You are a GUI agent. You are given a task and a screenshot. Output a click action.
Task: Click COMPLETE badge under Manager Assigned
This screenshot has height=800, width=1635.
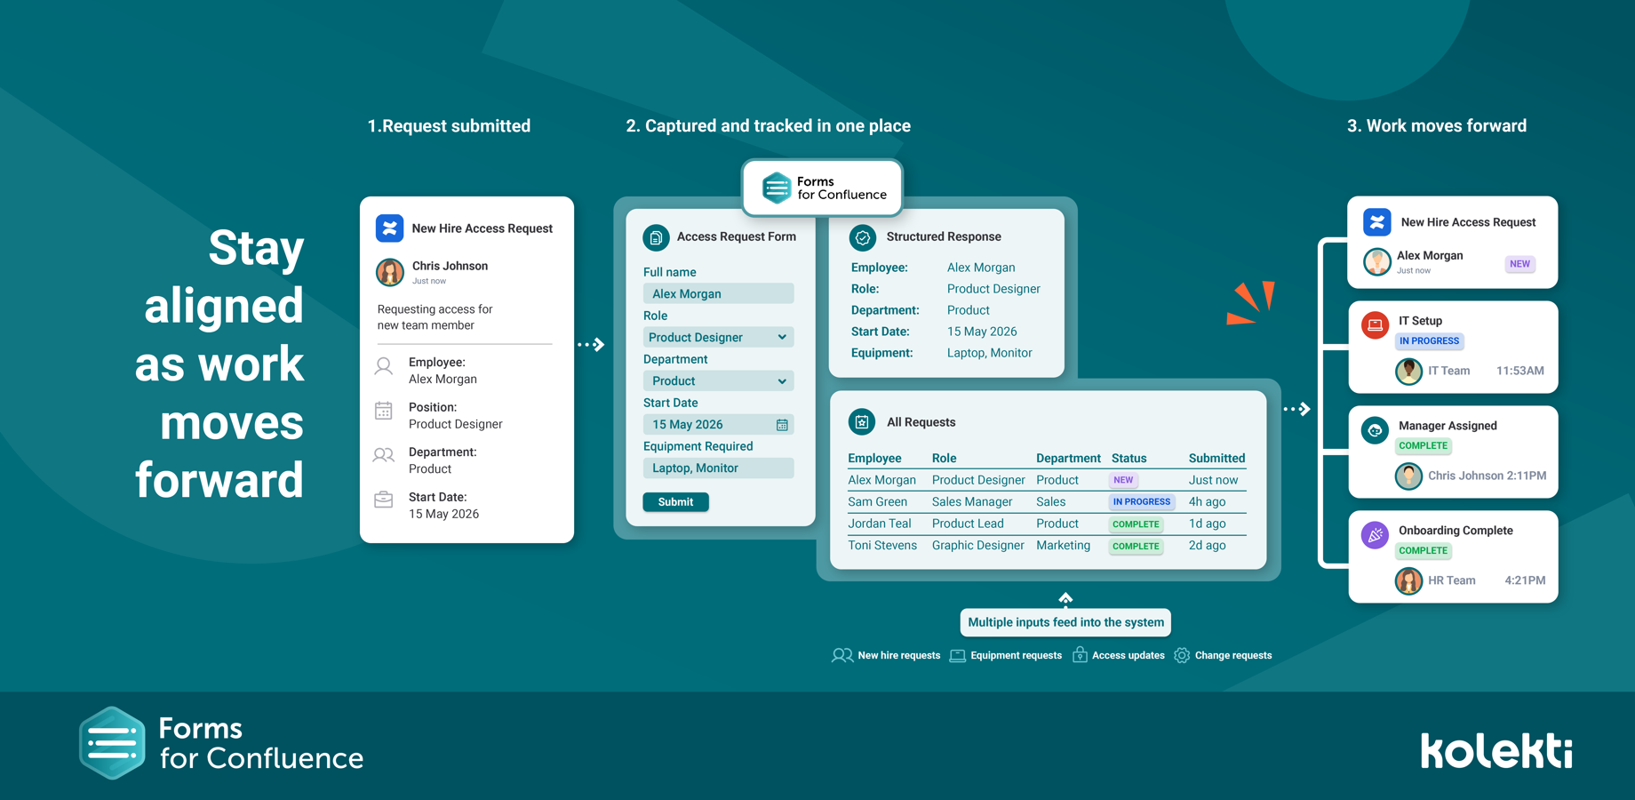point(1423,445)
